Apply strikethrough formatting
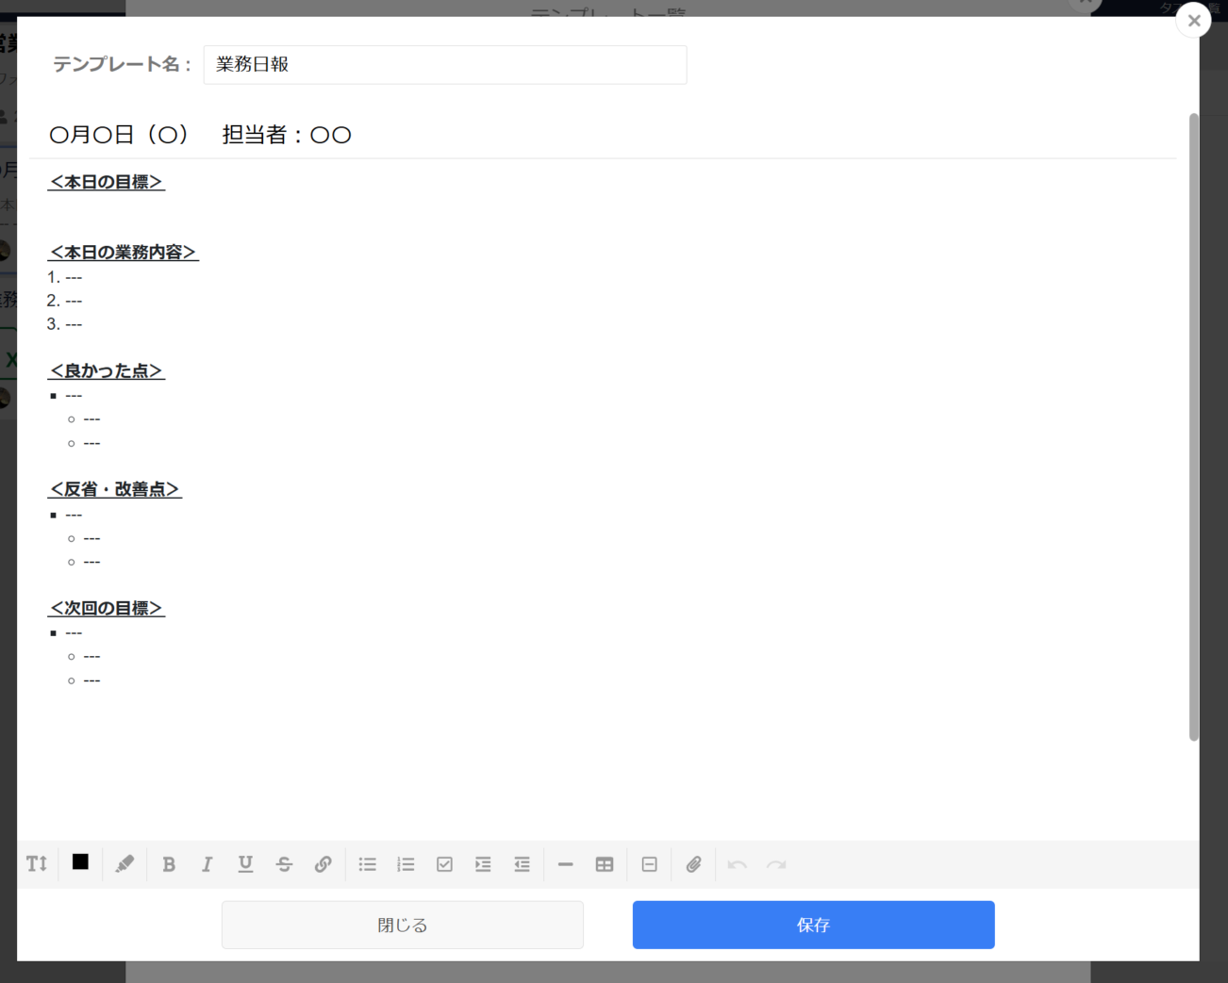The height and width of the screenshot is (983, 1228). tap(284, 864)
